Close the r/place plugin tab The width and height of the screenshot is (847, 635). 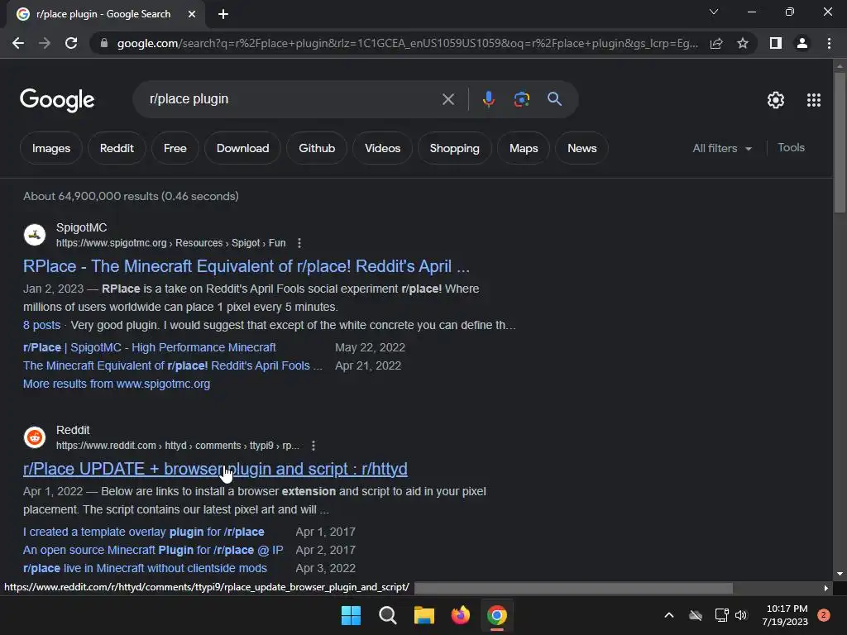191,14
